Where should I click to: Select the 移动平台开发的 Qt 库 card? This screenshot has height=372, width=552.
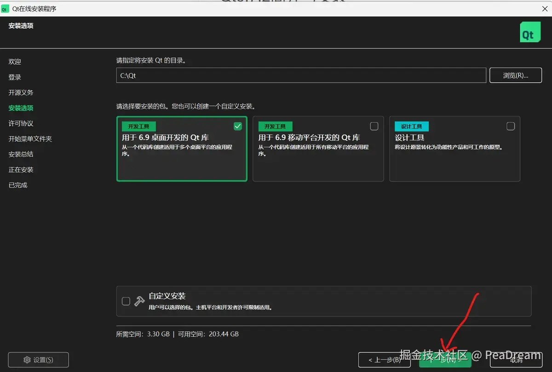click(x=318, y=149)
